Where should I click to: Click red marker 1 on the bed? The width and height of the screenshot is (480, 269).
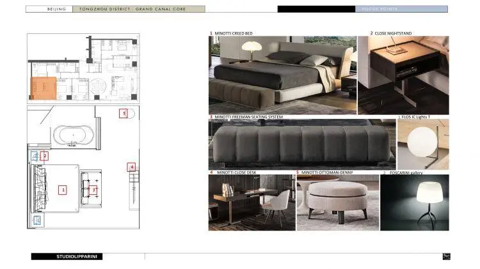tap(63, 189)
